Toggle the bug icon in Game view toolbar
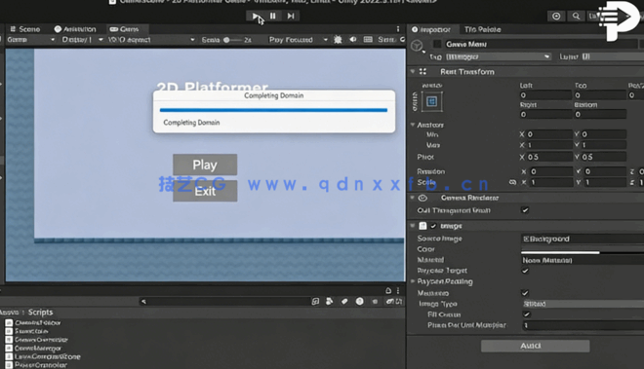This screenshot has width=644, height=369. (338, 40)
